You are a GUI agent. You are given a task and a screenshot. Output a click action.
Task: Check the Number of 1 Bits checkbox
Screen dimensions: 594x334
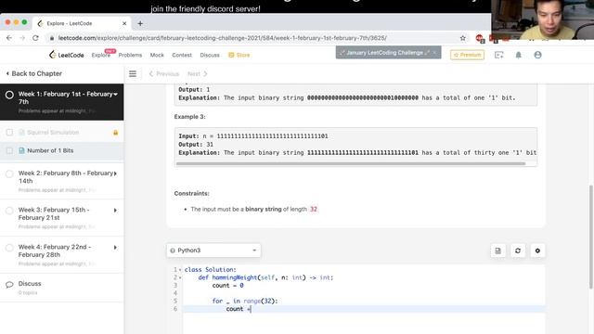click(9, 150)
